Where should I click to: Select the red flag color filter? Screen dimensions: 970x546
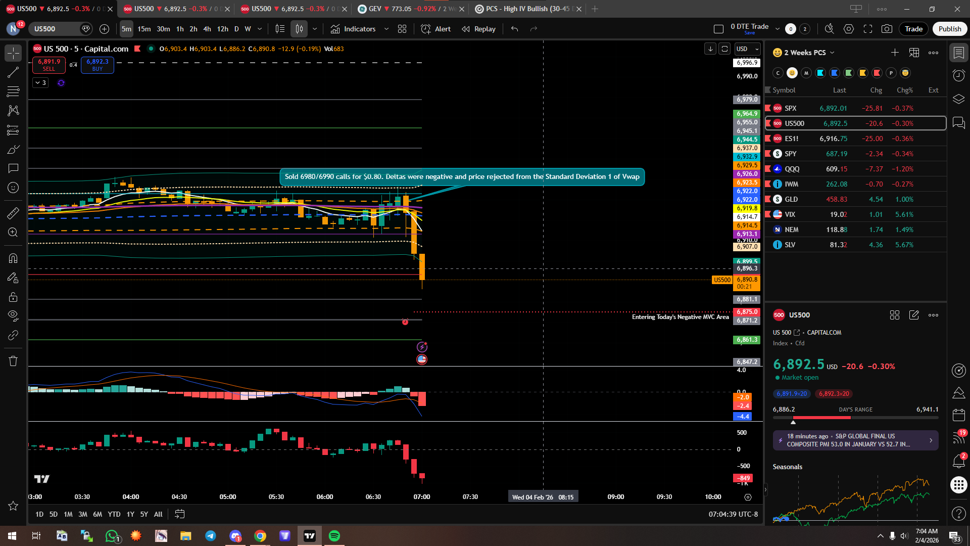point(877,73)
